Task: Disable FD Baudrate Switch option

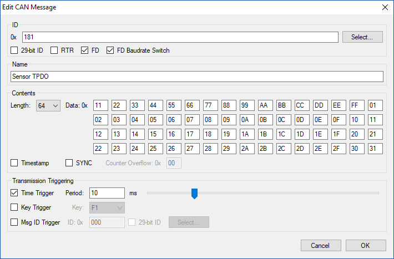Action: tap(110, 50)
